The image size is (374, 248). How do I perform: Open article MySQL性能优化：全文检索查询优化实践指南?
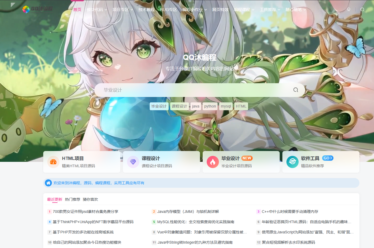(196, 222)
